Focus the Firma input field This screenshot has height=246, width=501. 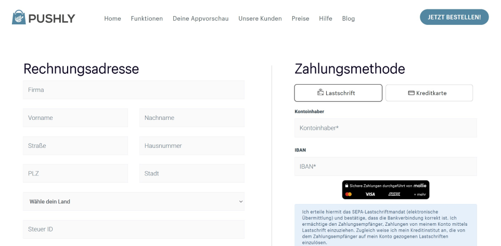pyautogui.click(x=133, y=90)
